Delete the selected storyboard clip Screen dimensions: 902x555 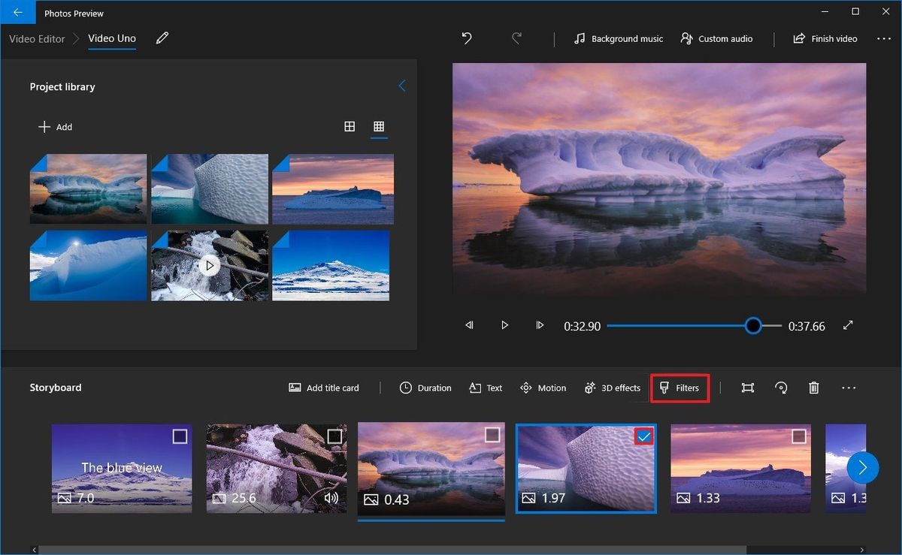(813, 388)
